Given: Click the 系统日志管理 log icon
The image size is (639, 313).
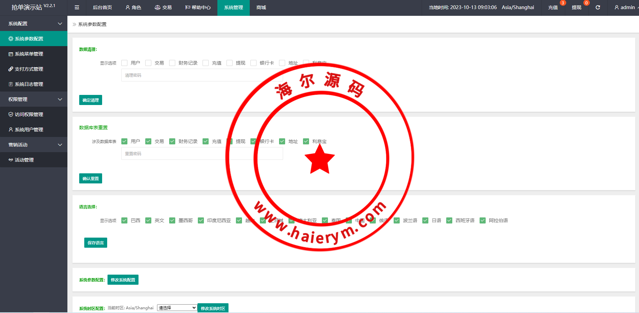Looking at the screenshot, I should [11, 84].
